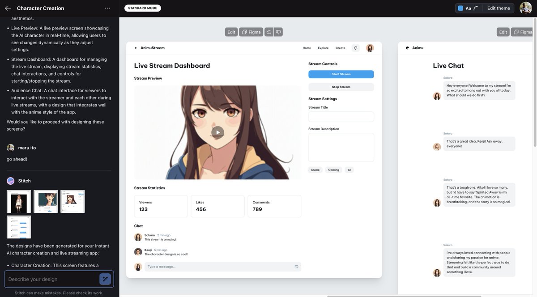Click AnimuStream header profile avatar
The height and width of the screenshot is (297, 537).
coord(370,48)
